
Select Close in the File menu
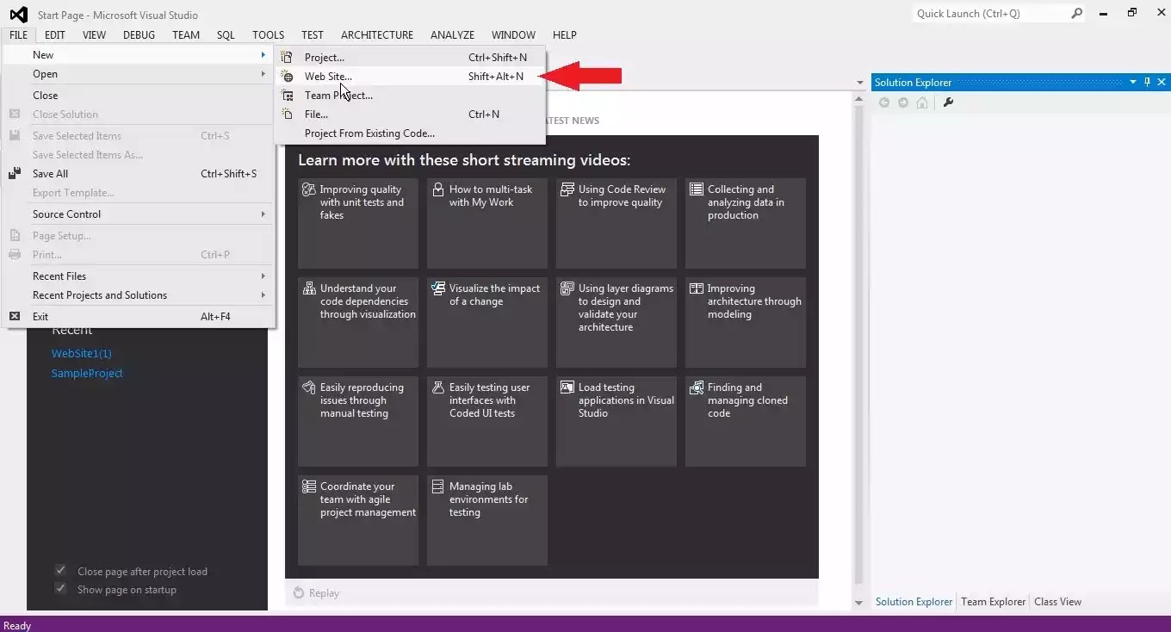[x=139, y=96]
